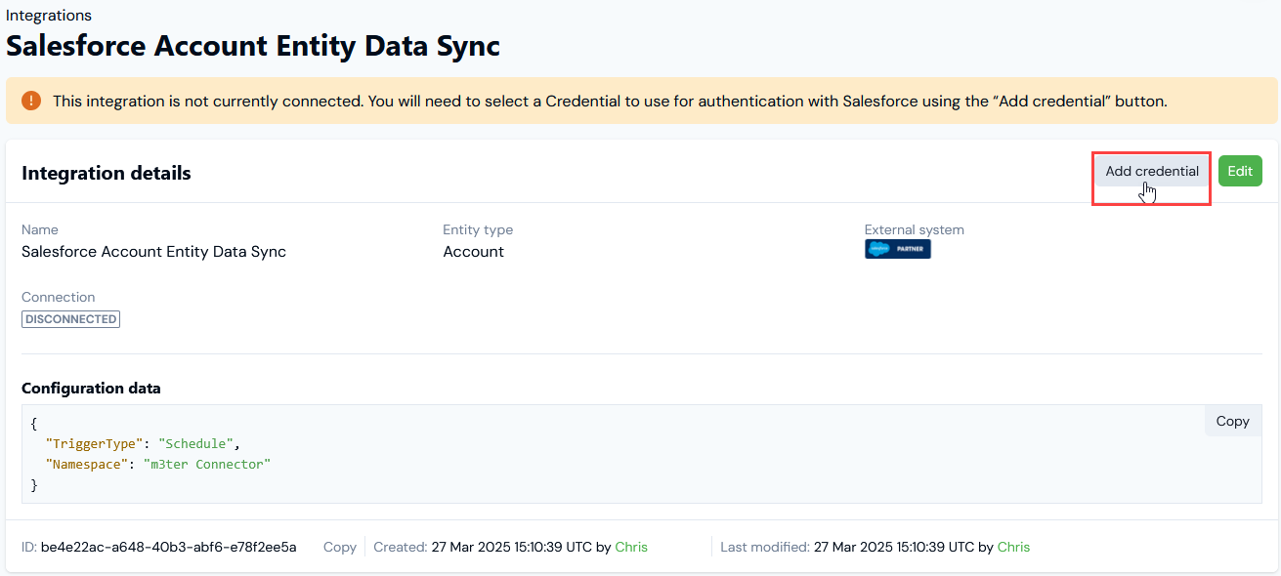
Task: Click the Salesforce Account Entity Data Sync heading
Action: (x=253, y=46)
